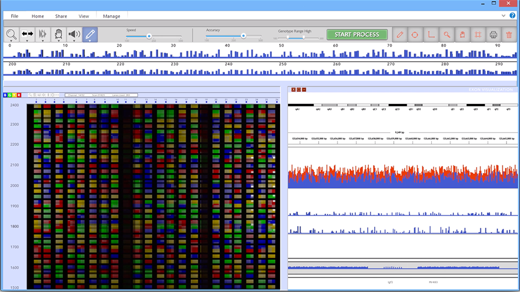
Task: Select the blue pencil edit tool
Action: [90, 34]
